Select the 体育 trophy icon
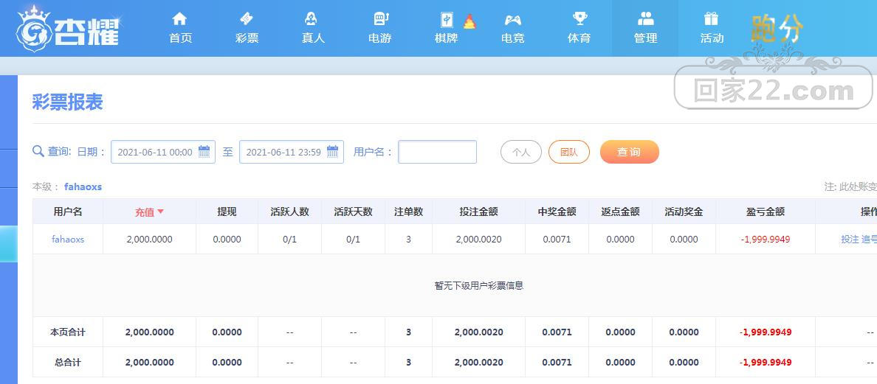The image size is (877, 384). [x=579, y=19]
